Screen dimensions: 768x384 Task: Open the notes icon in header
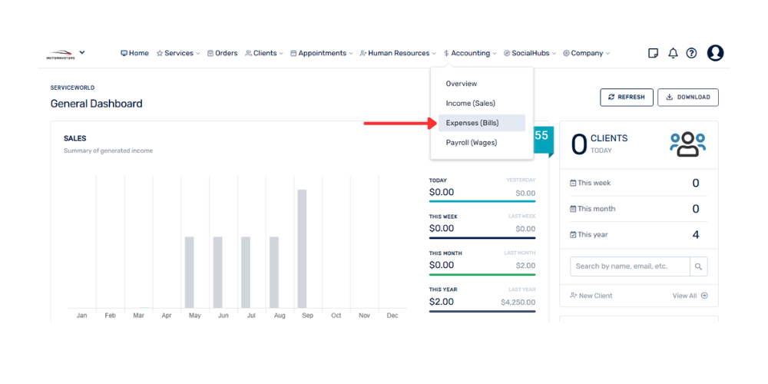click(654, 53)
